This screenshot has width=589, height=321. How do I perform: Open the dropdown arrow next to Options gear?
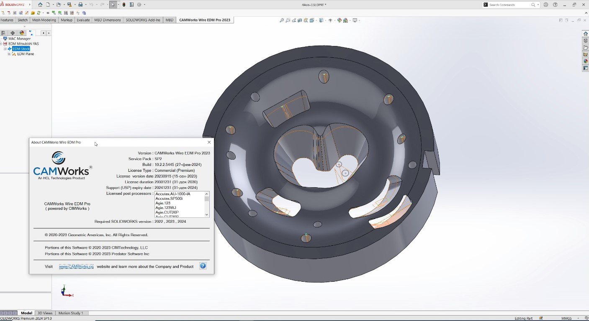pos(144,5)
